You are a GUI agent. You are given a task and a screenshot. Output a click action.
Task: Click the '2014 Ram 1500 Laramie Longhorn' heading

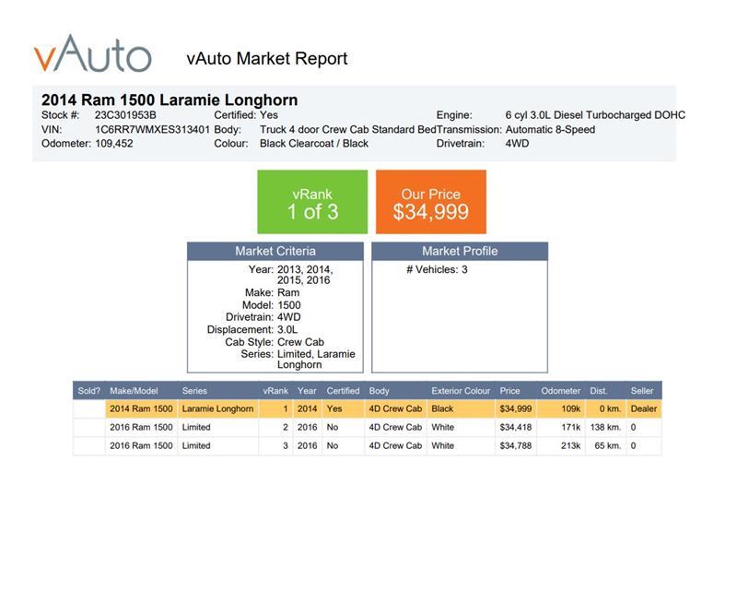170,100
